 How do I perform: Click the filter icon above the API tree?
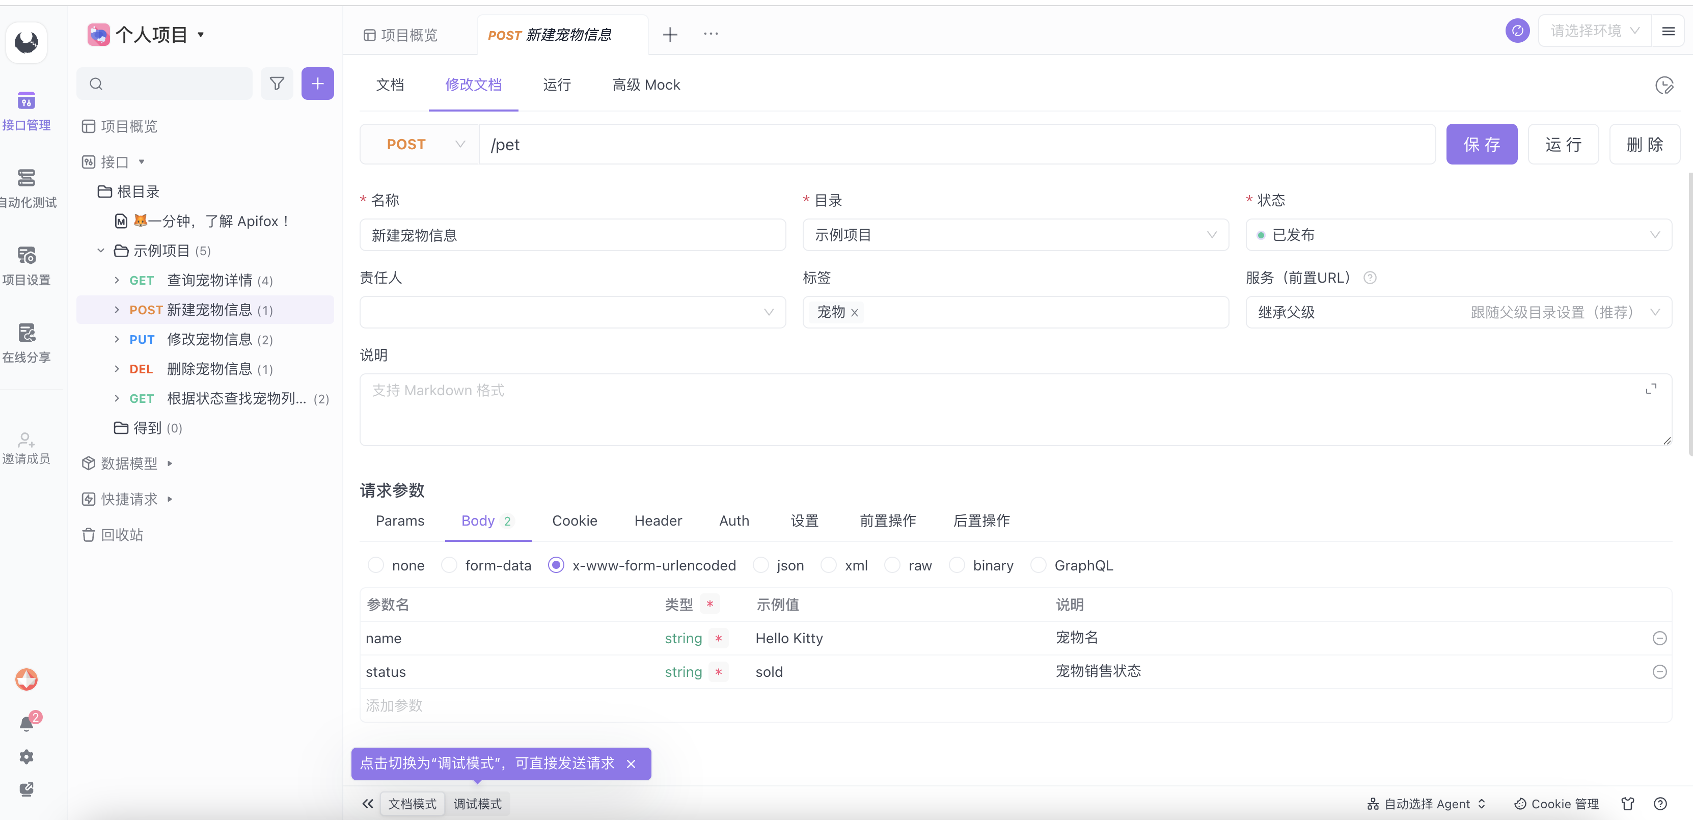277,84
